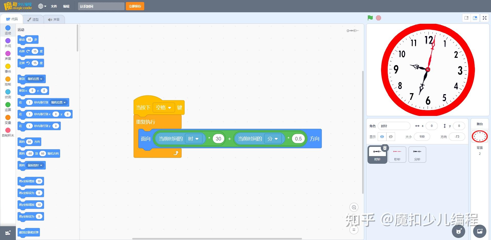Zoom in on the code area
This screenshot has width=491, height=240.
click(354, 207)
